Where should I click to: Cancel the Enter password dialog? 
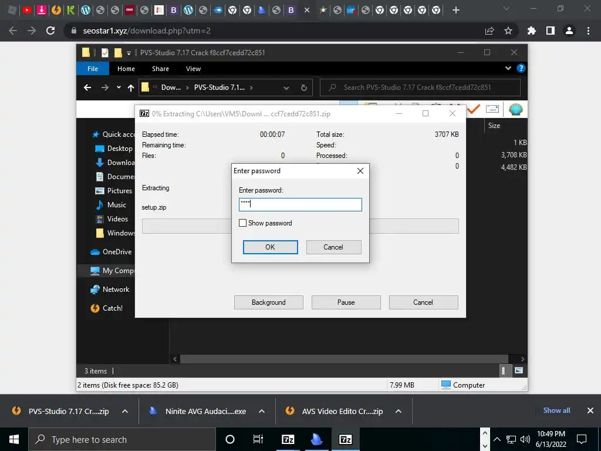click(333, 247)
